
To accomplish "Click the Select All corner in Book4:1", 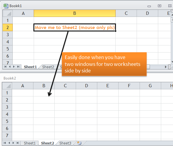I will (7, 13).
